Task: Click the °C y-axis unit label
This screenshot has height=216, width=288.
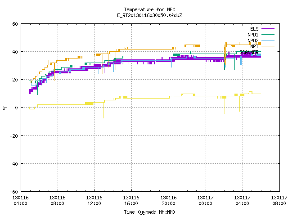Action: [x=5, y=108]
